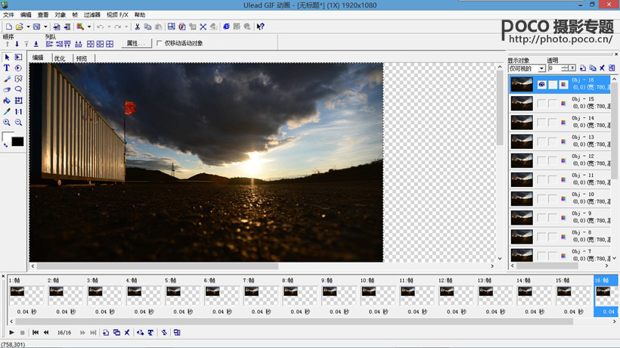The height and width of the screenshot is (348, 620).
Task: Toggle lock box for Obj - 16
Action: (553, 85)
